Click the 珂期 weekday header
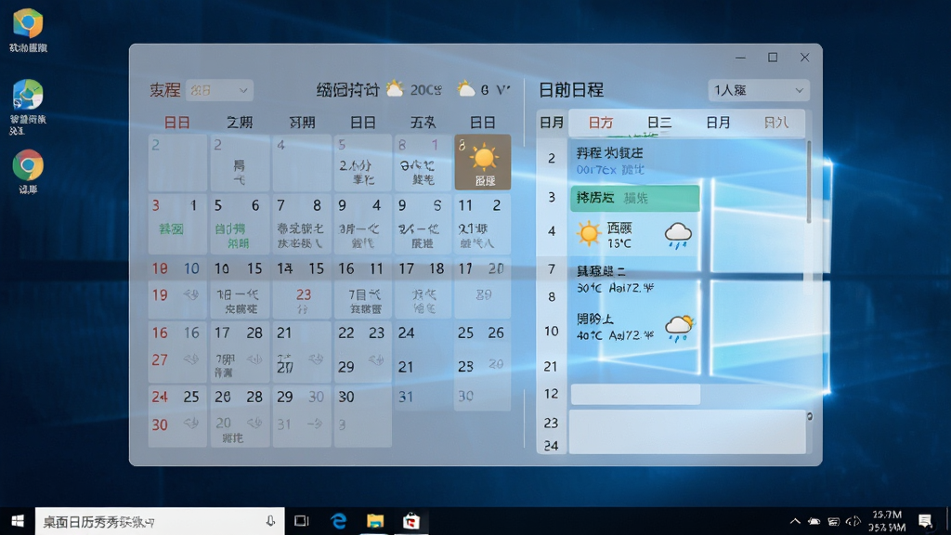The width and height of the screenshot is (951, 535). [302, 124]
